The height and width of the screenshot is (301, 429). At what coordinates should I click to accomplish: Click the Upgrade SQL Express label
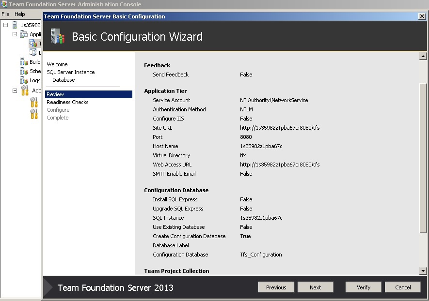coord(178,209)
